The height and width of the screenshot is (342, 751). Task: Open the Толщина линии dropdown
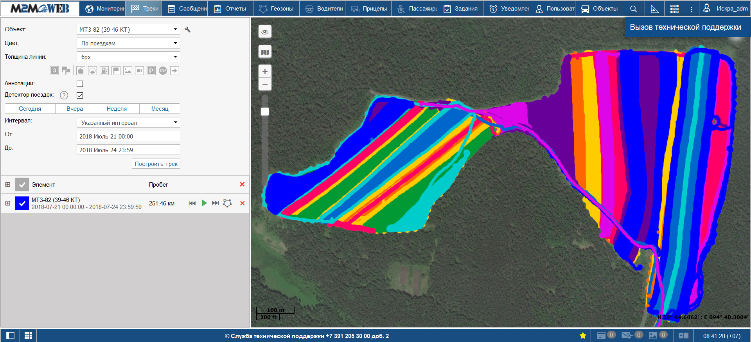(128, 57)
